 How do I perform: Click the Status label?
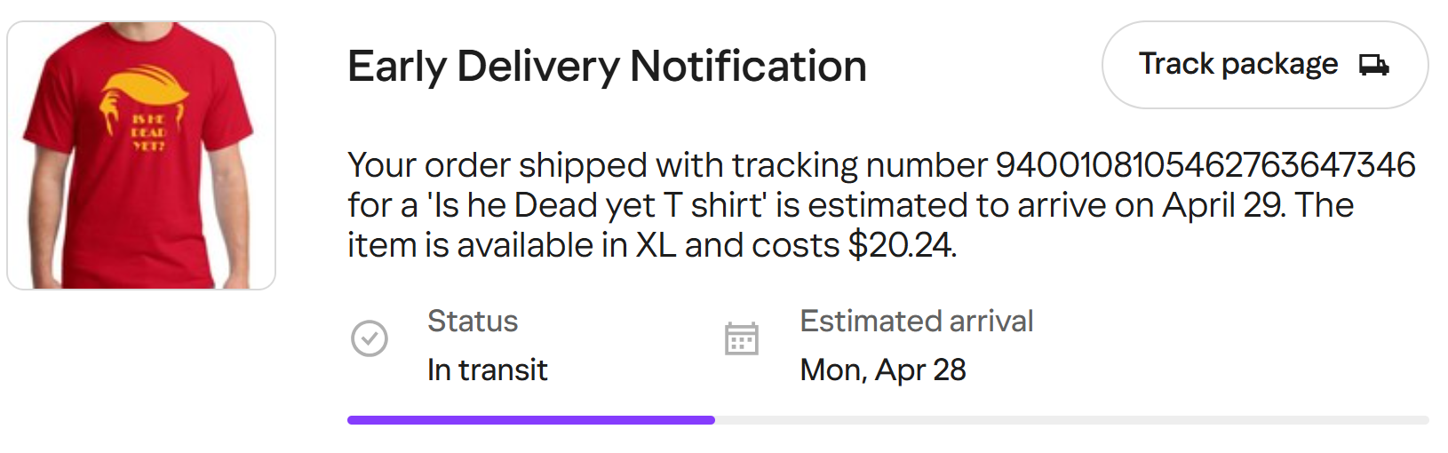473,321
